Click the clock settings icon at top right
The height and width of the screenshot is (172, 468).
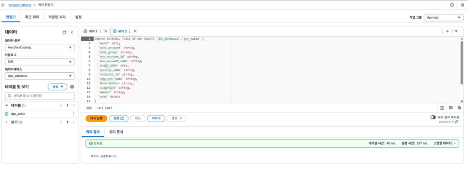pyautogui.click(x=463, y=5)
